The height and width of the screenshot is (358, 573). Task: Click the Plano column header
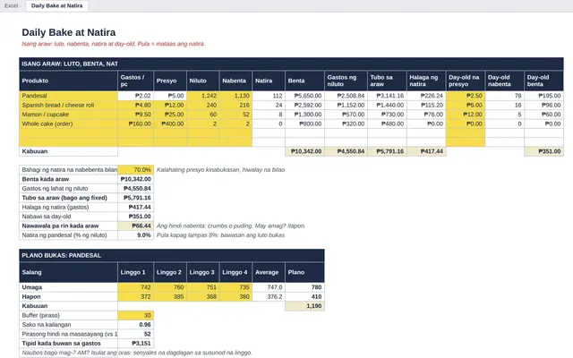304,272
